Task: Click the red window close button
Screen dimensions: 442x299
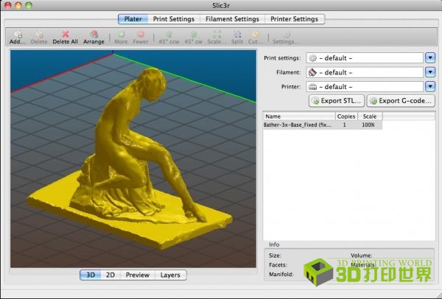Action: (x=8, y=5)
